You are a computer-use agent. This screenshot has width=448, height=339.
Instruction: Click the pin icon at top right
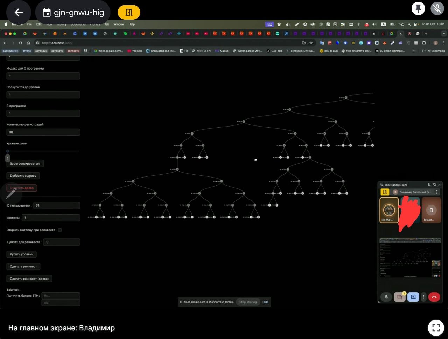pyautogui.click(x=418, y=8)
